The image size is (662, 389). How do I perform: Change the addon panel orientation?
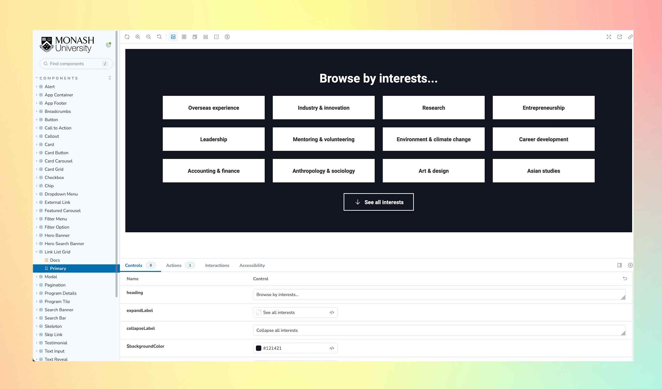pos(620,265)
